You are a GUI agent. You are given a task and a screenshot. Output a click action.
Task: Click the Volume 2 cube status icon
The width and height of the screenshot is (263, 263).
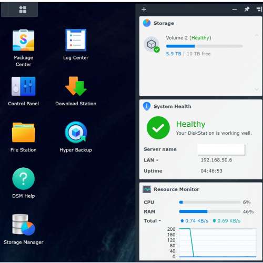point(152,44)
